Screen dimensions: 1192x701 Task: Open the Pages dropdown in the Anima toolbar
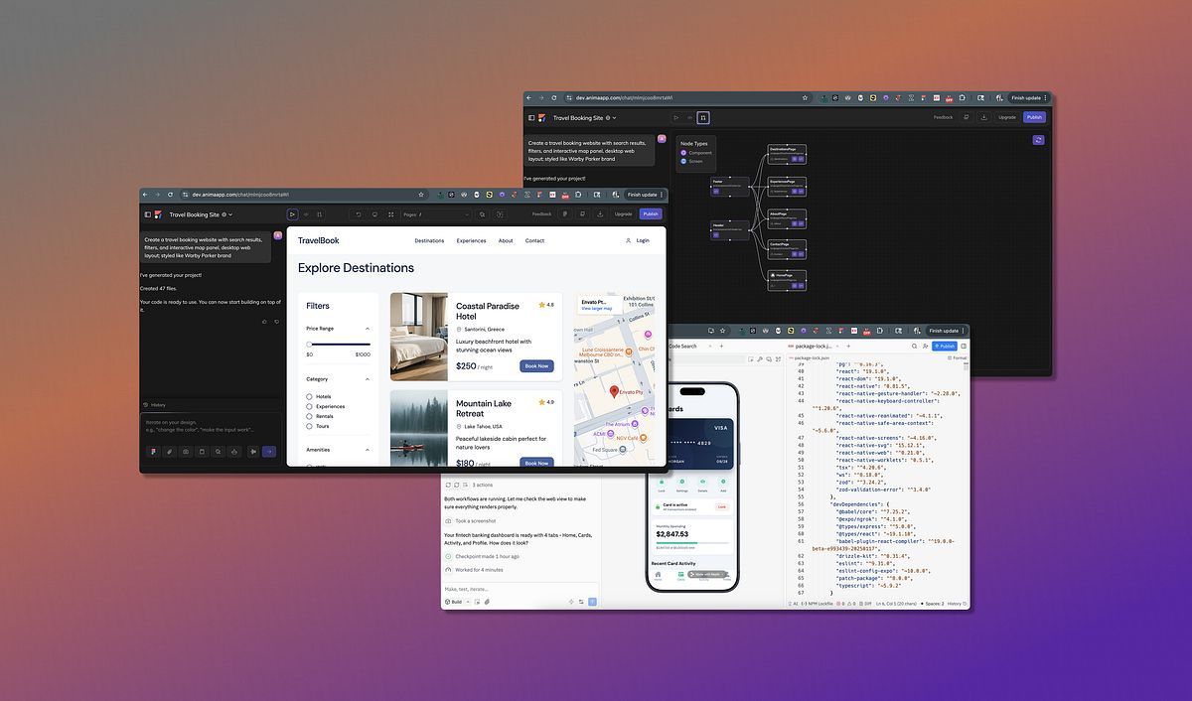[x=436, y=213]
